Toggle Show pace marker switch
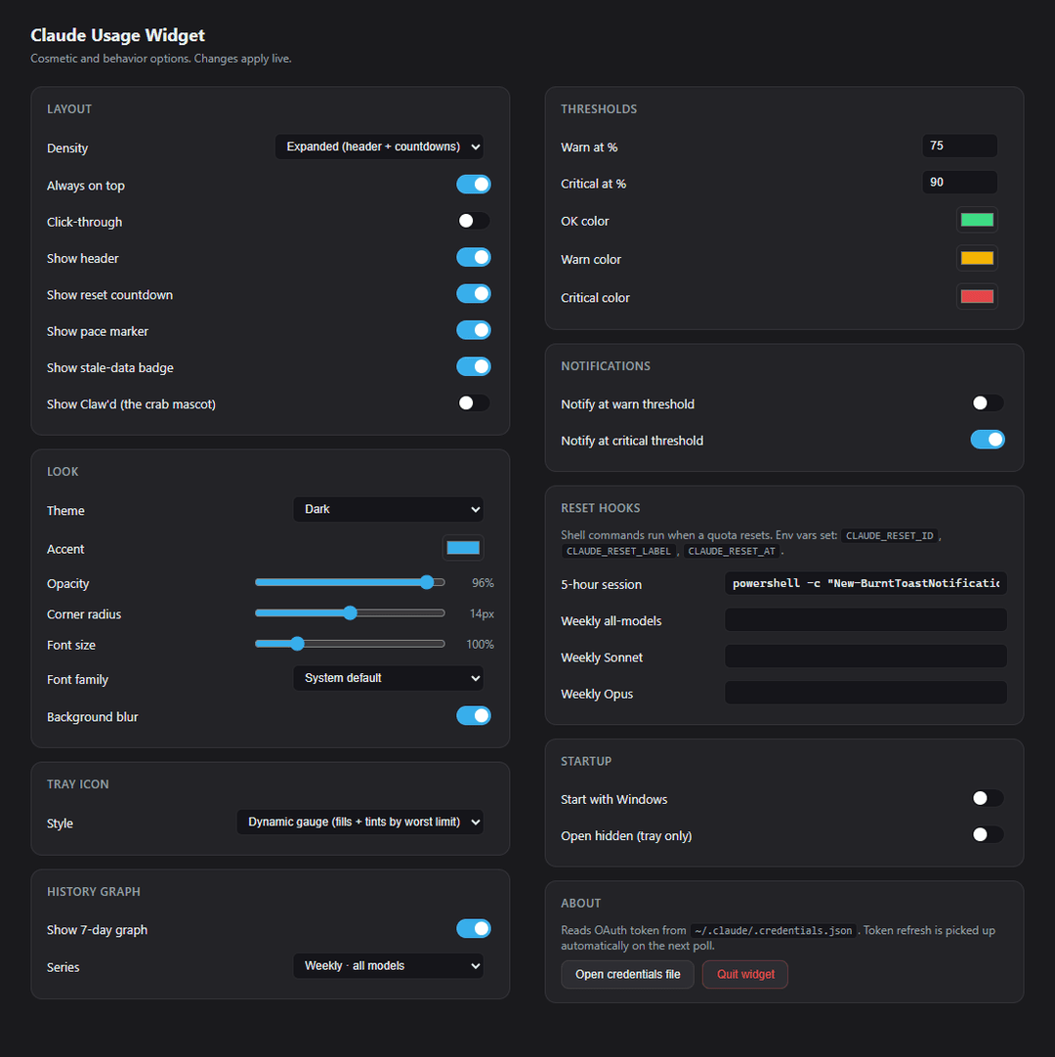 (473, 329)
